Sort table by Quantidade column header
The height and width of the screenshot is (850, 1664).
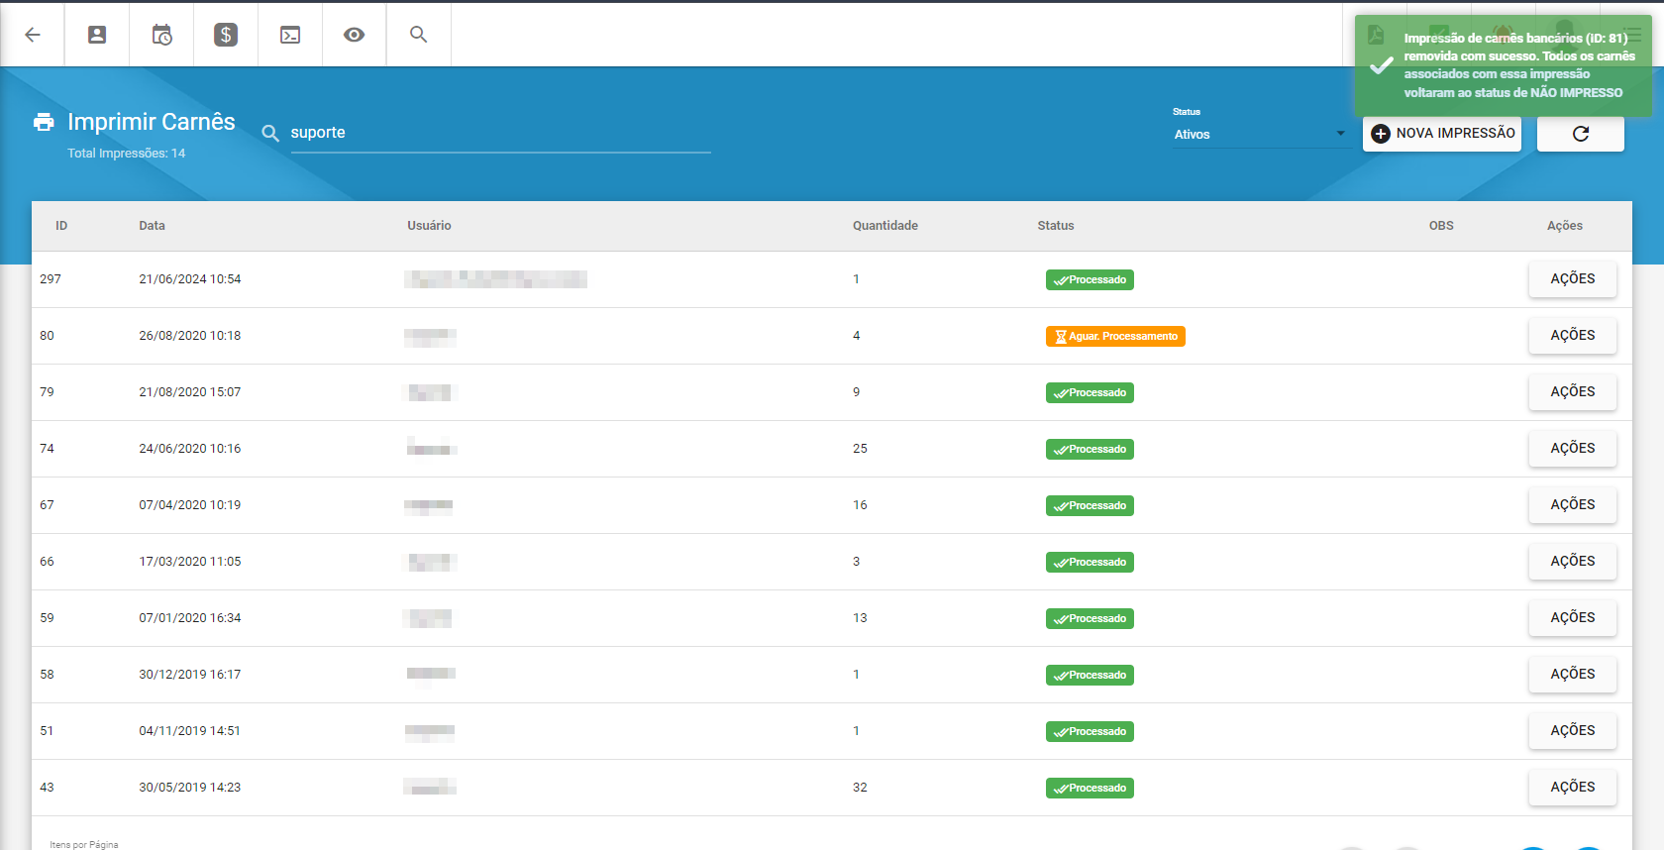pyautogui.click(x=884, y=226)
